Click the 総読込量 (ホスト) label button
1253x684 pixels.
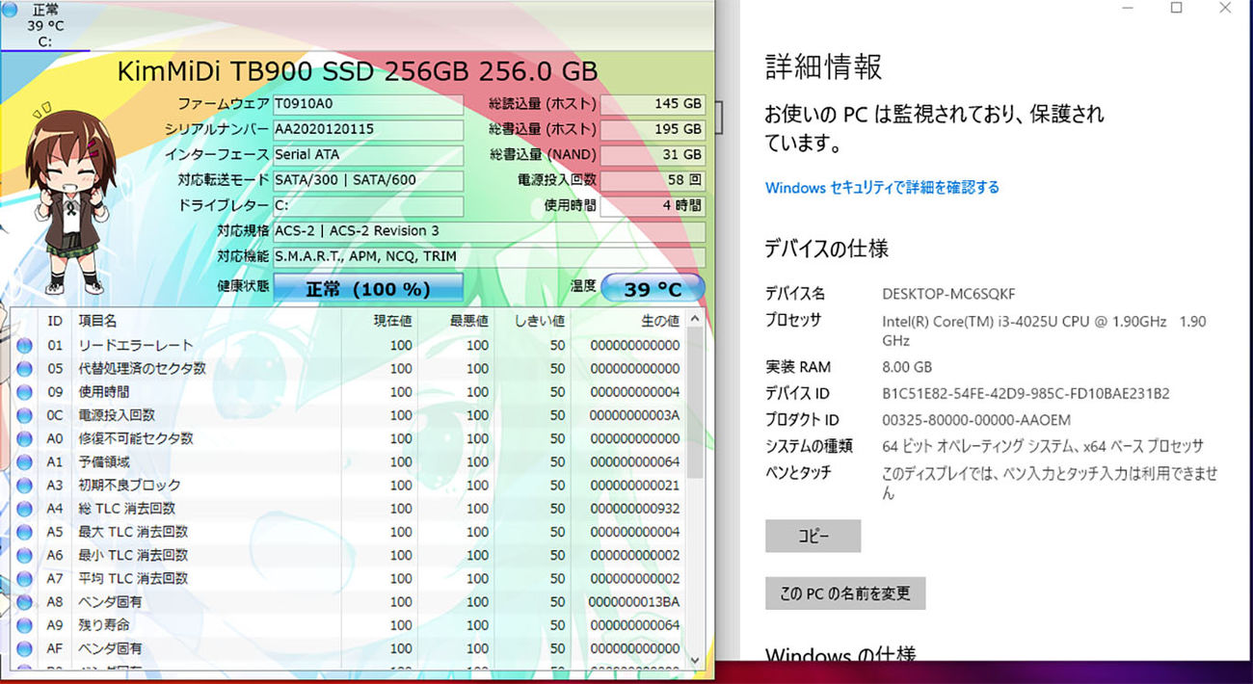542,104
